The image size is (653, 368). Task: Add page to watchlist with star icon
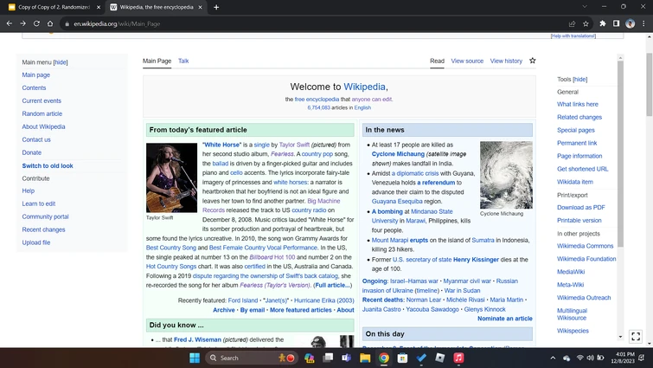pos(532,61)
